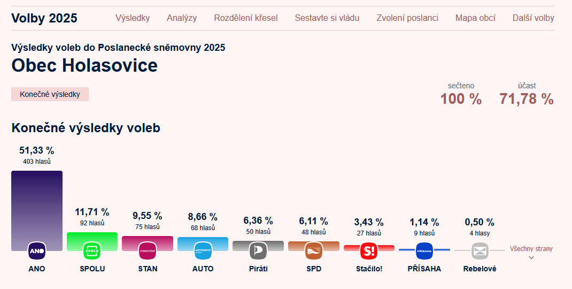Open the Analýzy navigation item
Screen dimensions: 572x289
[182, 18]
